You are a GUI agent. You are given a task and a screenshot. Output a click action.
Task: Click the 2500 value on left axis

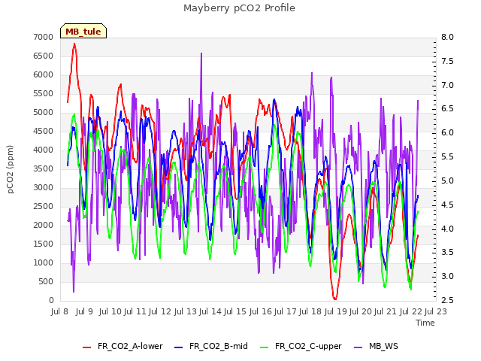tap(44, 207)
